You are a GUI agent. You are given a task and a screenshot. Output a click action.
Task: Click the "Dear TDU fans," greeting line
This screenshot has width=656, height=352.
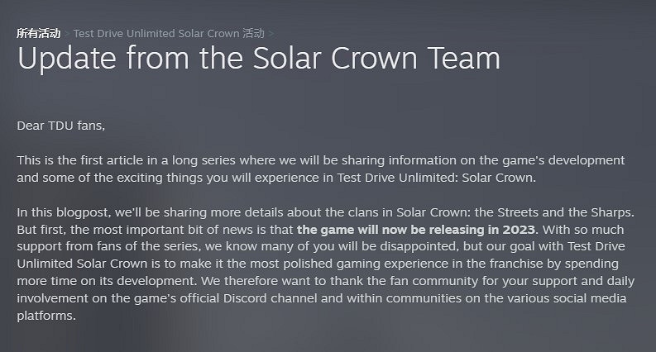pos(61,126)
